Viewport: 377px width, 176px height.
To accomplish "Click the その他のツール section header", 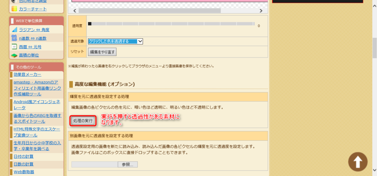I will coord(36,67).
